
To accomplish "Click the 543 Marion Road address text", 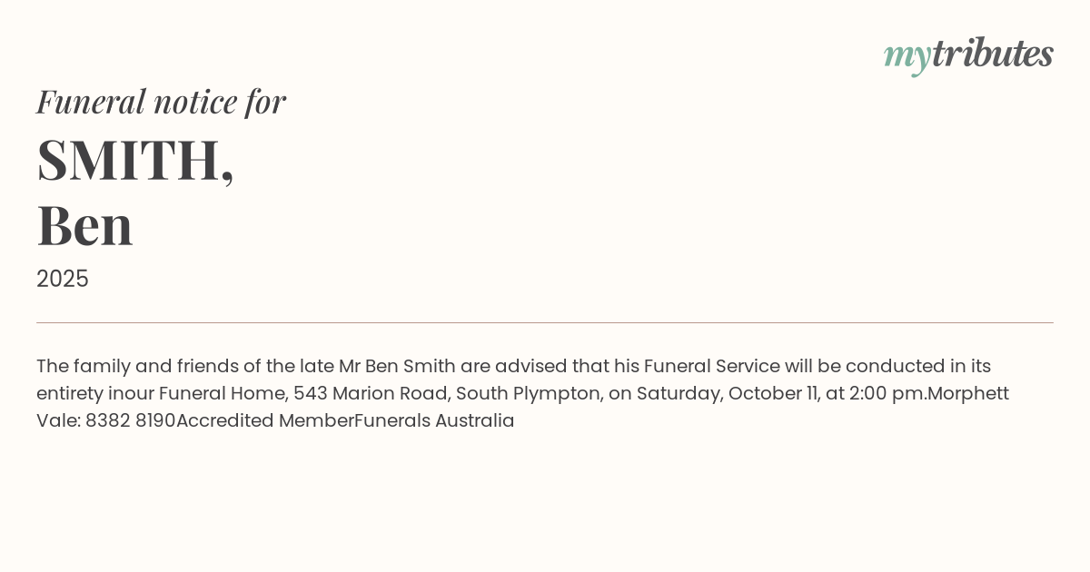I will click(370, 393).
